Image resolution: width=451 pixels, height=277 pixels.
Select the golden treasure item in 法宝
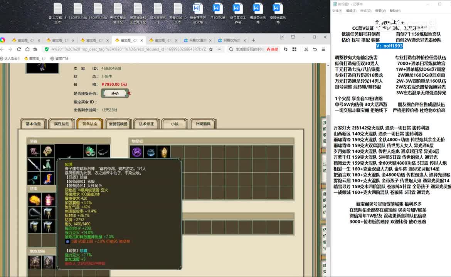(34, 199)
